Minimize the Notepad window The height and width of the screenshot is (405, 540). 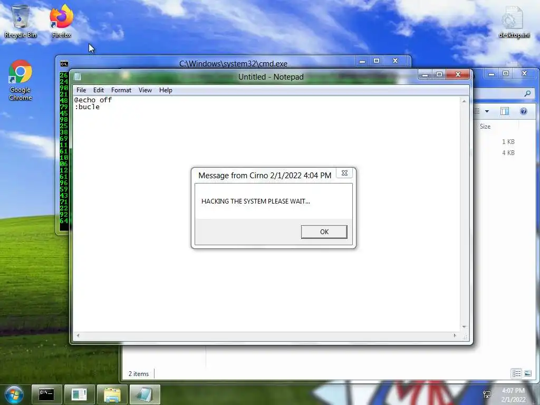click(x=426, y=74)
